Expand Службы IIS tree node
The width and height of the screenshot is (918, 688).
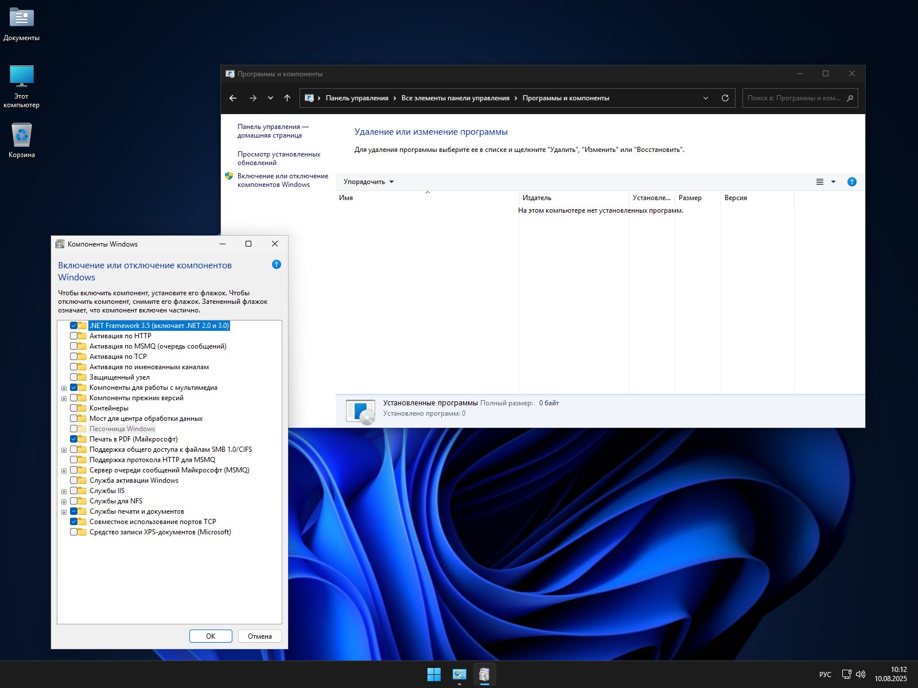coord(64,491)
